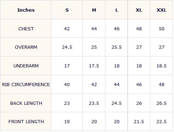
Task: Click underarm value 18.5 for XXL
Action: 162,66
